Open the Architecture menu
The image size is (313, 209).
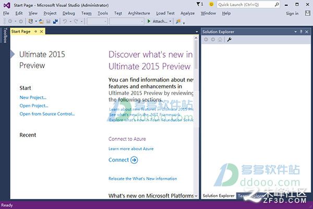click(139, 13)
